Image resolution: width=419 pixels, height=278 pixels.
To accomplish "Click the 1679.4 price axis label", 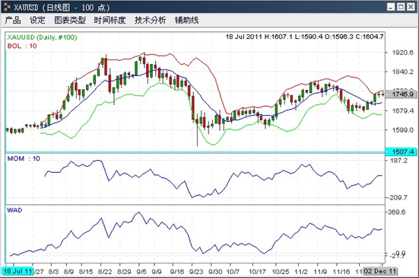I will [402, 110].
